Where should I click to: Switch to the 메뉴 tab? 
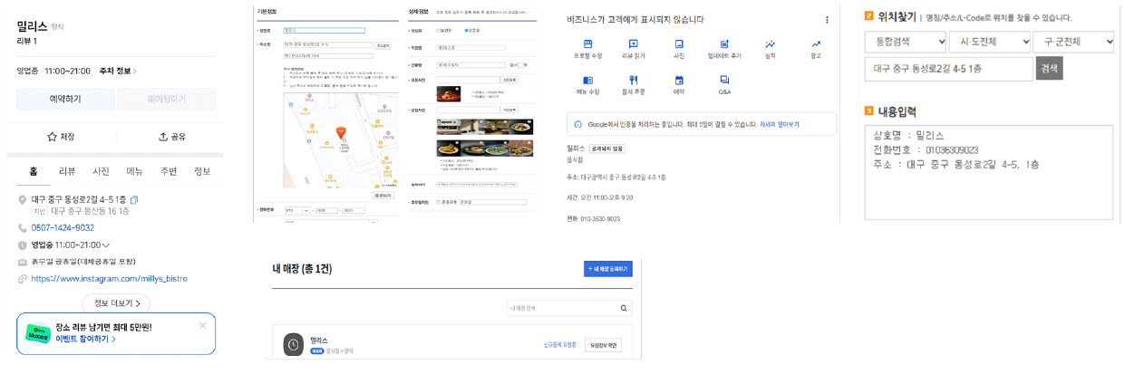[134, 171]
